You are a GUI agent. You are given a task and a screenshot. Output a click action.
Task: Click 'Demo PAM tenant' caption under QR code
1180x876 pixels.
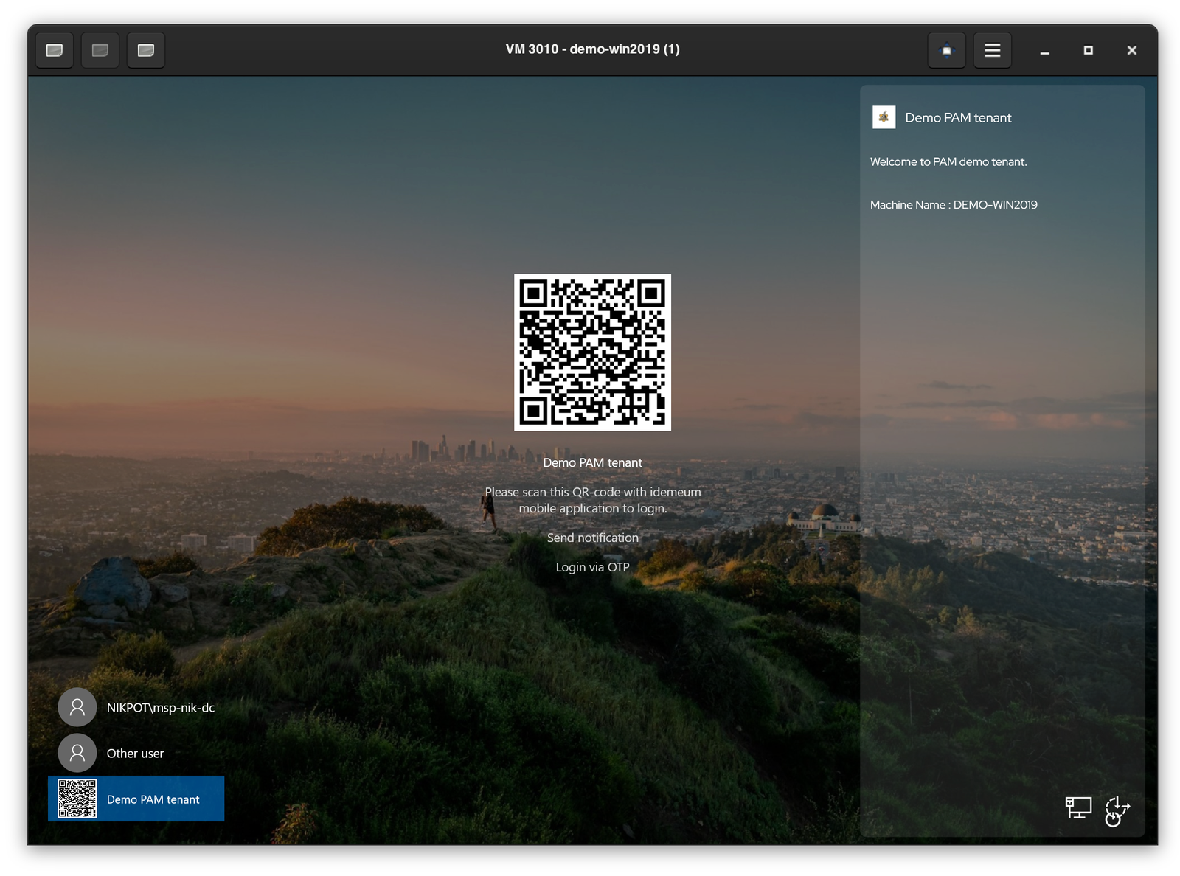point(593,462)
